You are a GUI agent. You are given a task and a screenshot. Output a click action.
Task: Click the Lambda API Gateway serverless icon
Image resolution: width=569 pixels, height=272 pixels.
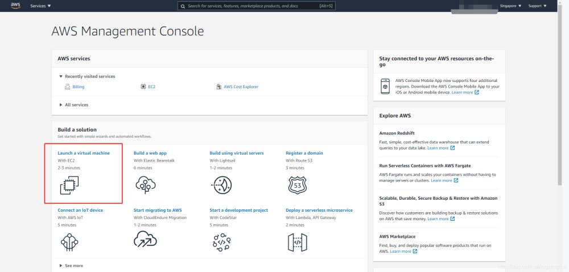296,242
